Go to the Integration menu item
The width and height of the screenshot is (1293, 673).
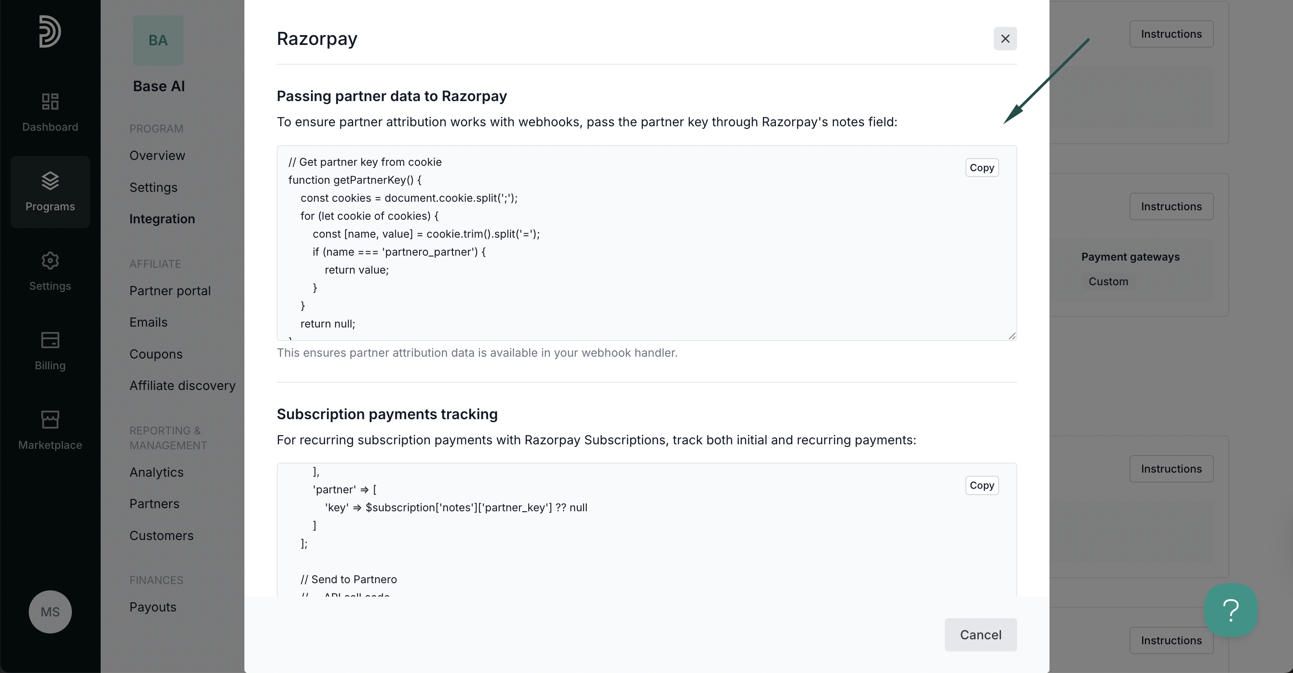pos(162,219)
